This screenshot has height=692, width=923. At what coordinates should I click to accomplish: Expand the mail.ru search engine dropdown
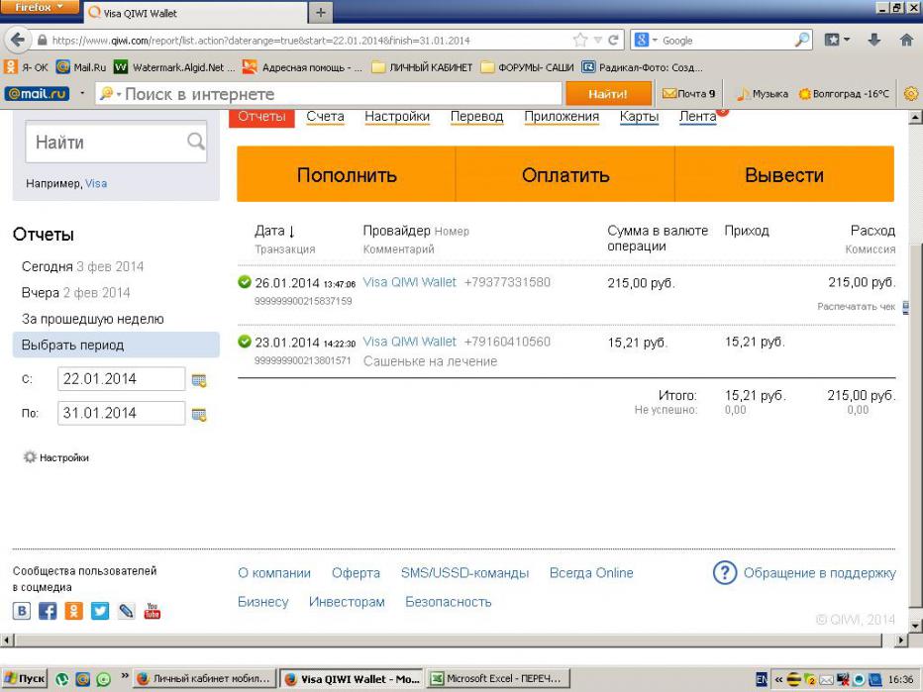(x=109, y=94)
